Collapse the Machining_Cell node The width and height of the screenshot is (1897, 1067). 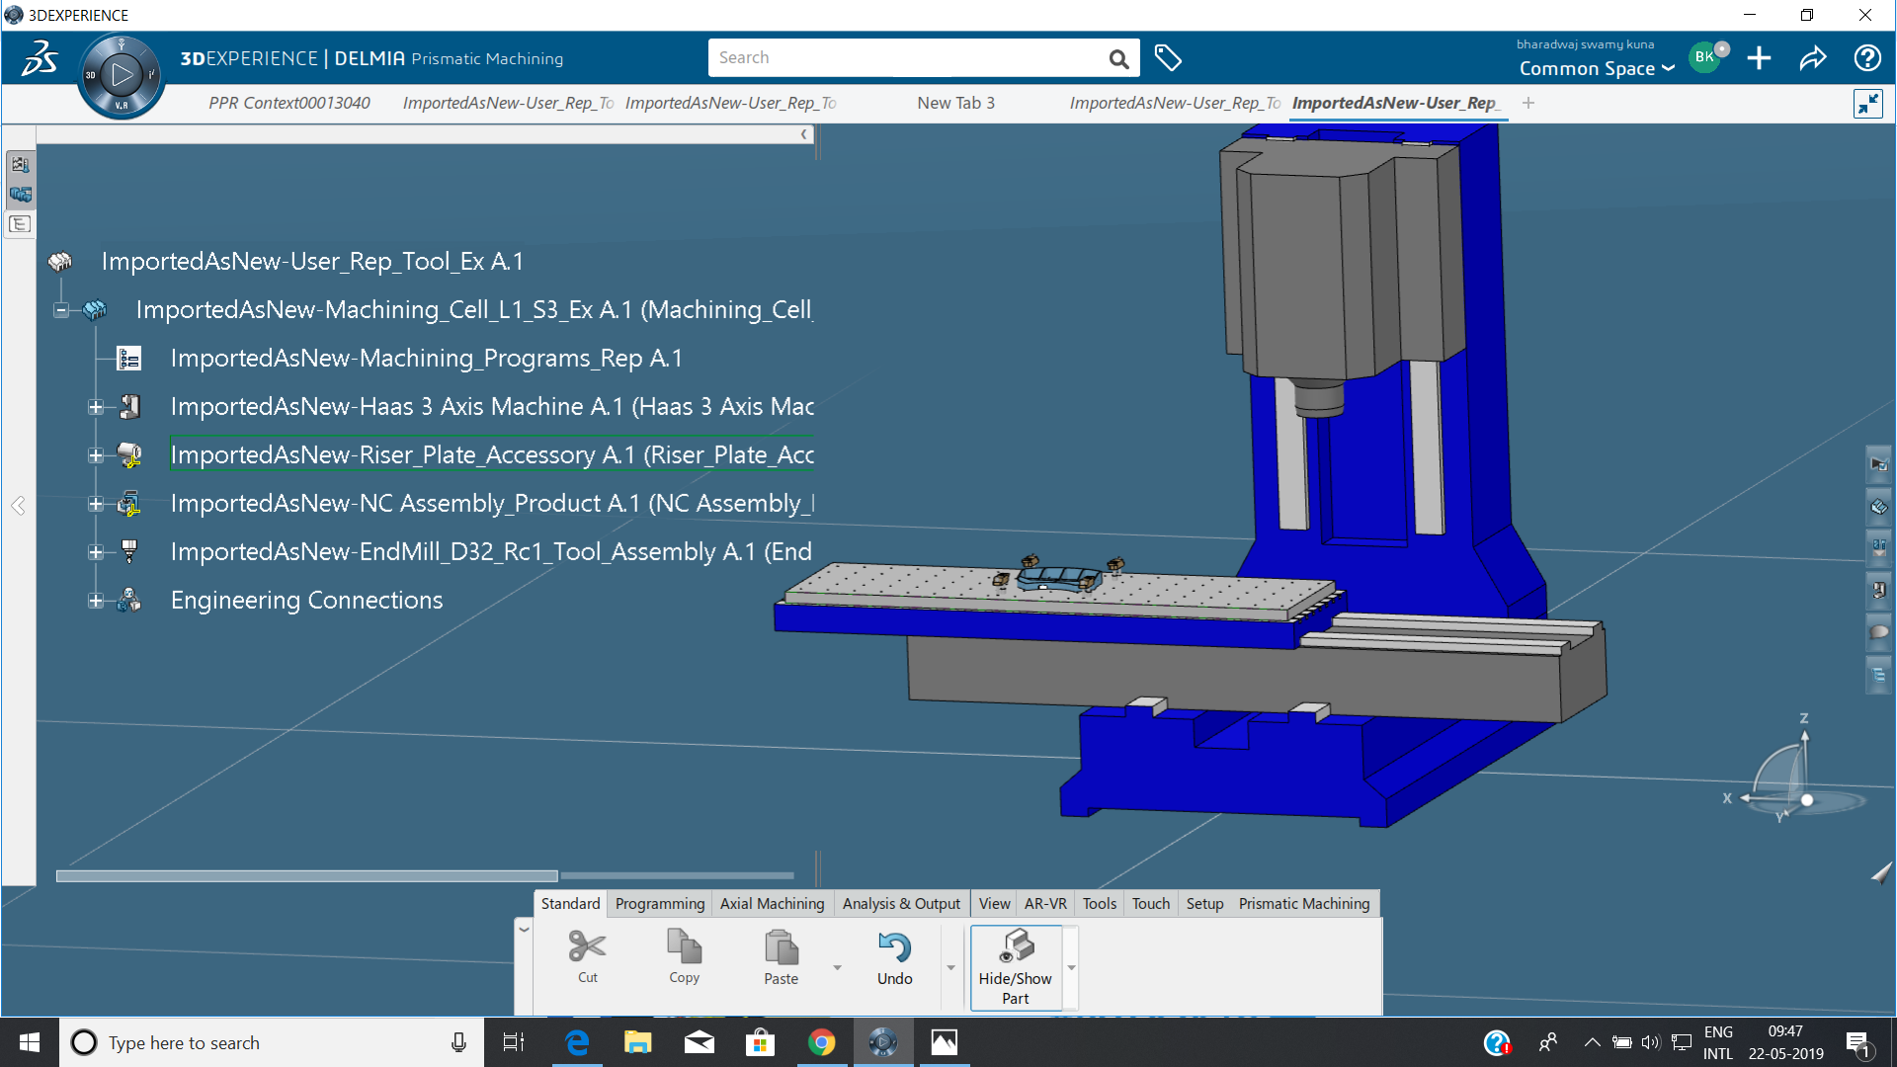tap(61, 310)
